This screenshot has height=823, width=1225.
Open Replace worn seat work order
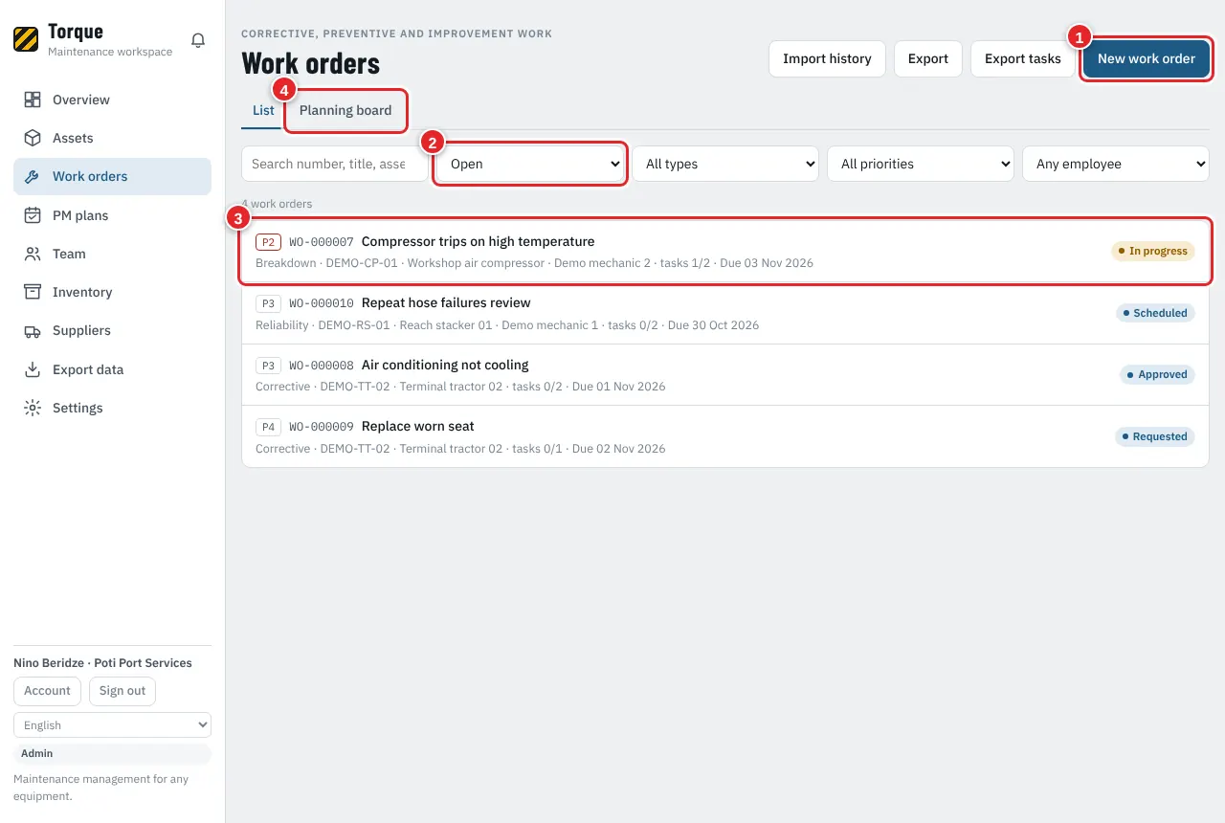[x=725, y=436]
